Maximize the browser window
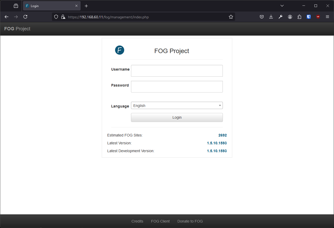This screenshot has width=334, height=228. click(316, 6)
